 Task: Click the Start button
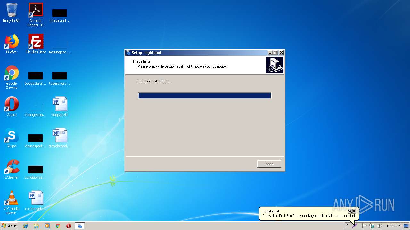9,226
